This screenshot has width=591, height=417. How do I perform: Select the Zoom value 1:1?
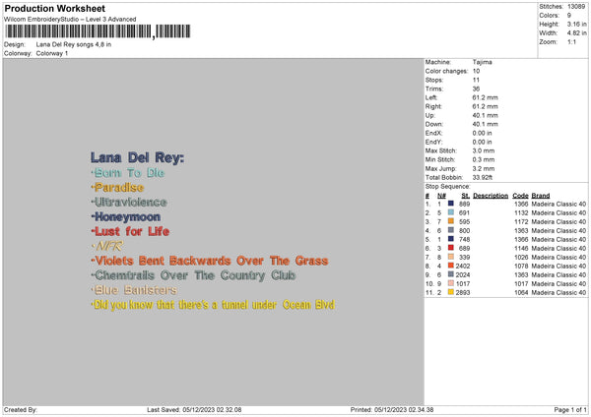pos(571,41)
